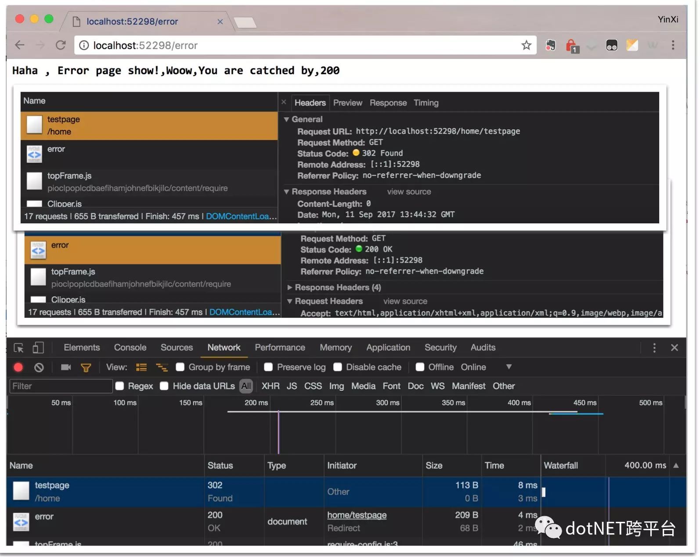Viewport: 700px width, 560px height.
Task: Open Chrome three-dot menu
Action: pos(673,45)
